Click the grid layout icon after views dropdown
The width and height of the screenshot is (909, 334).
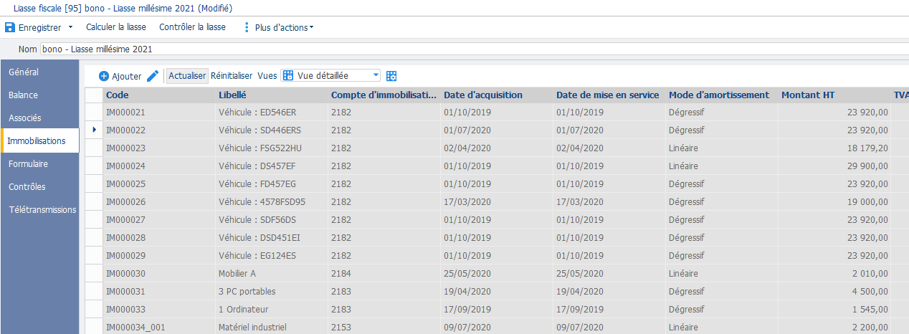click(x=391, y=76)
